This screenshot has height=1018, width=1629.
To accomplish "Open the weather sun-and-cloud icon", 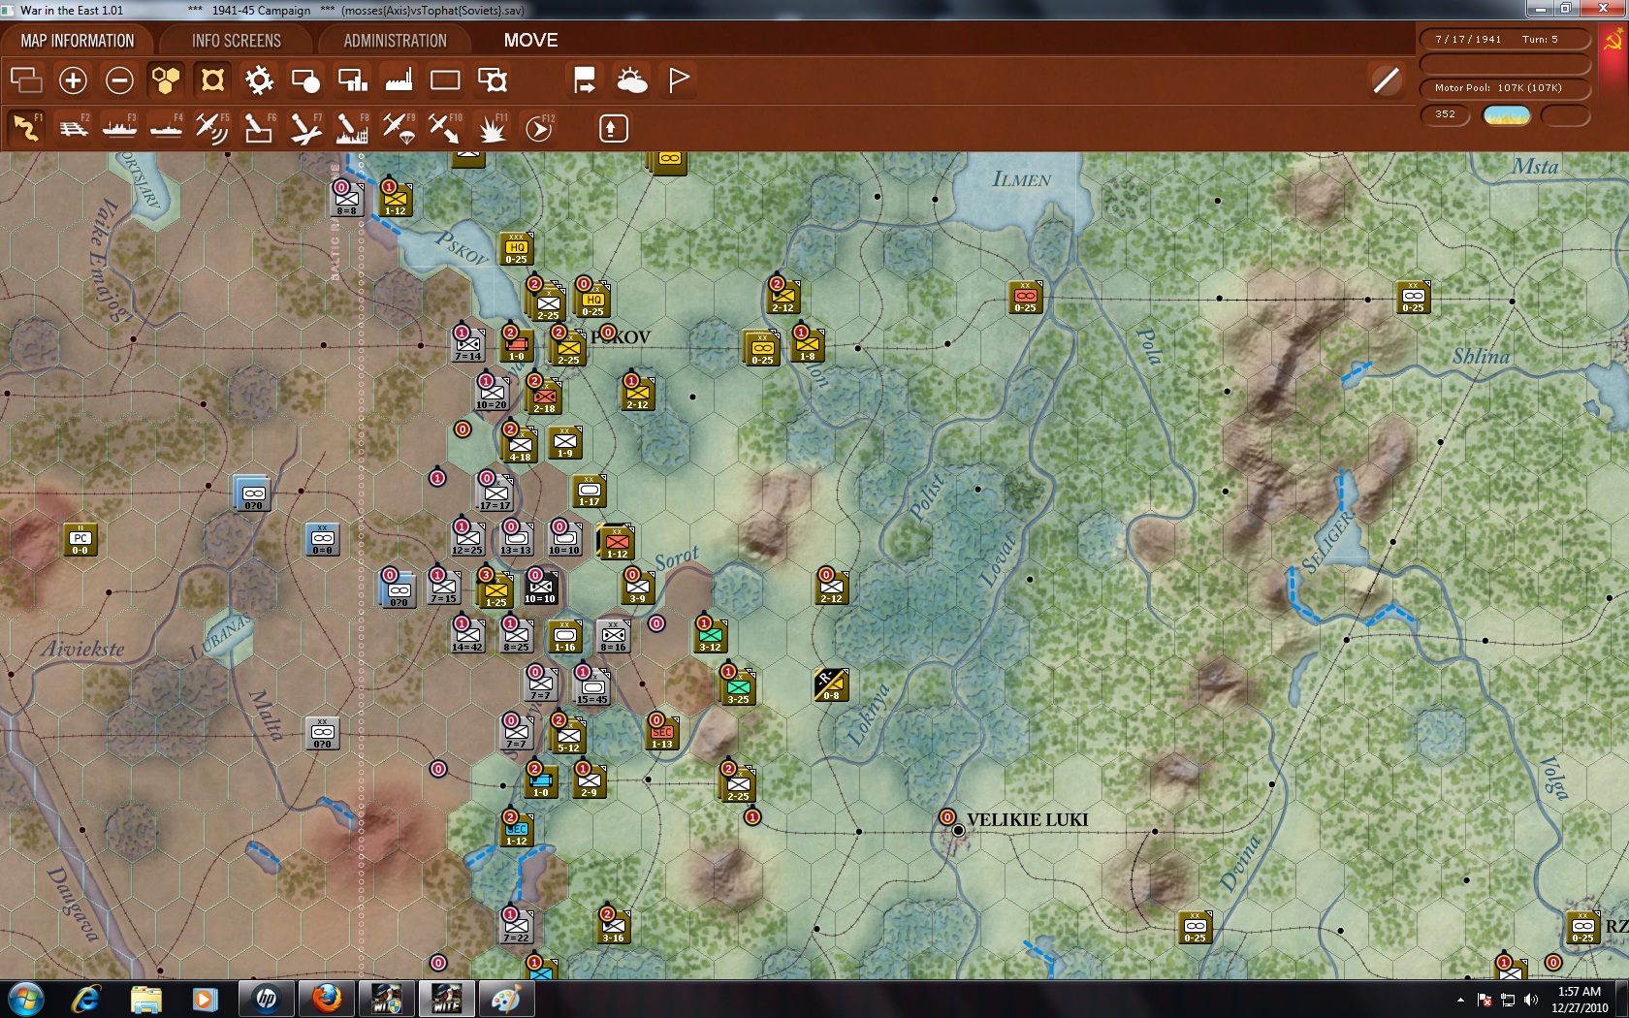I will coord(631,80).
